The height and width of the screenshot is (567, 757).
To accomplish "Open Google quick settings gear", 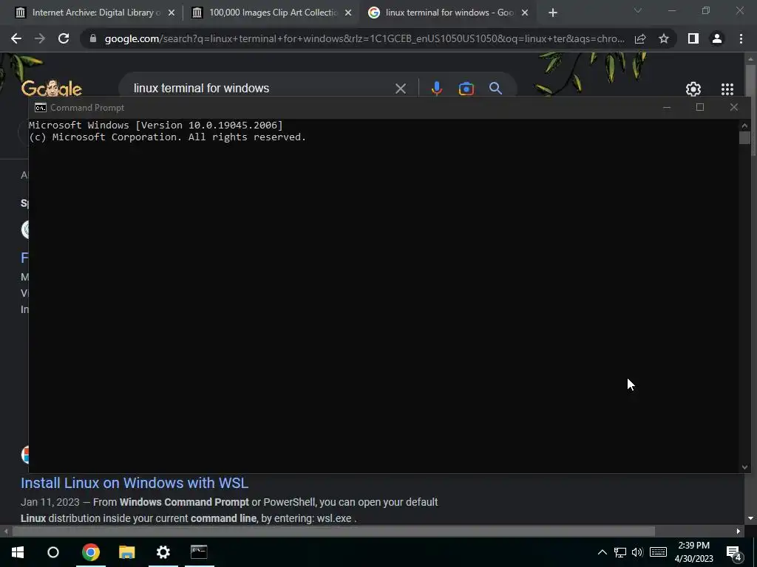I will point(693,89).
